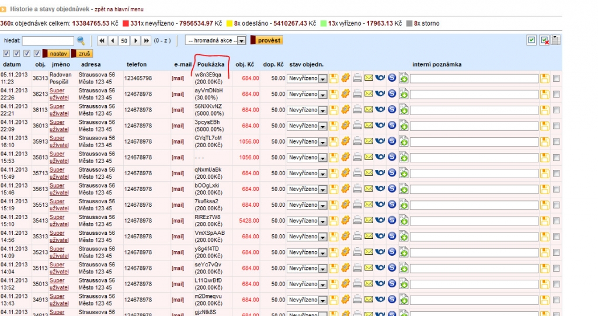
Task: Click voucher code w8n3E9qa in order 36313
Action: [x=208, y=75]
